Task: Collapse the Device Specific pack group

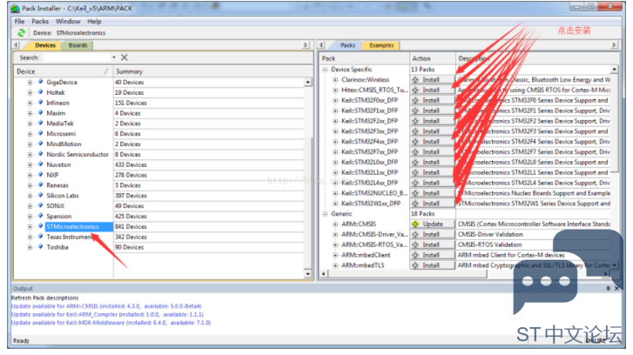Action: tap(325, 70)
